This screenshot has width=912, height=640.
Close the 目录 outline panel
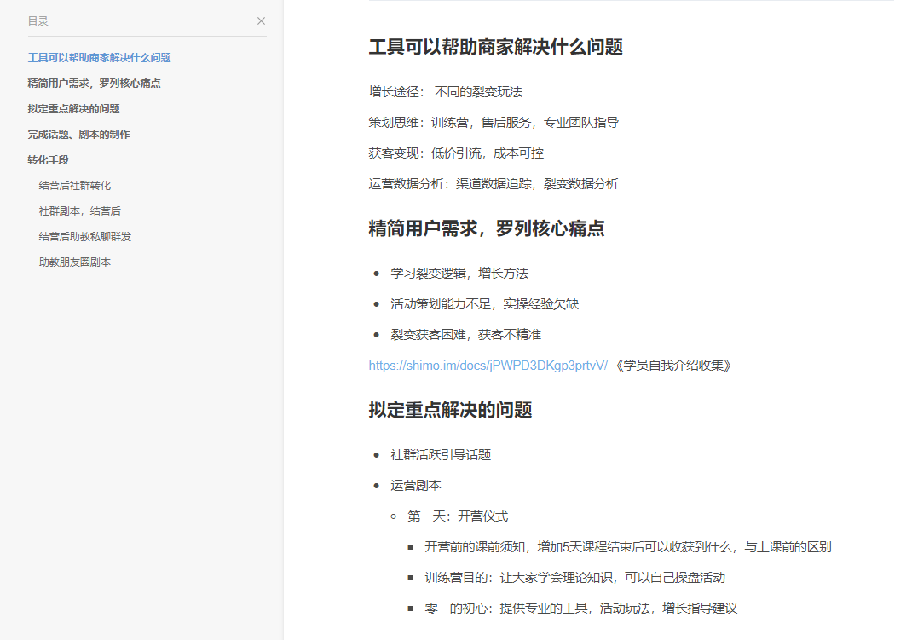click(261, 21)
